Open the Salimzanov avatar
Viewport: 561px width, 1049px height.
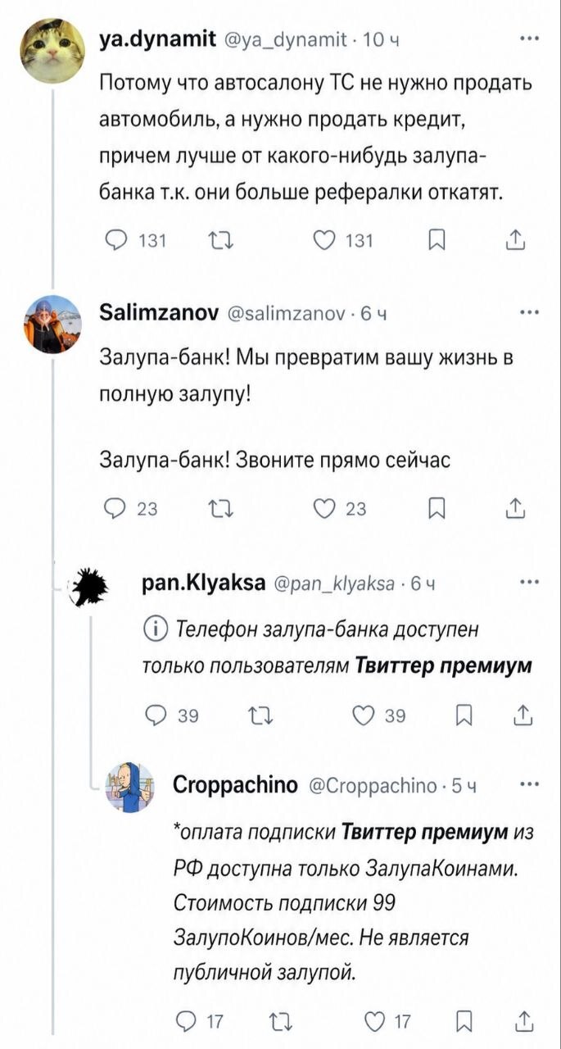coord(52,325)
